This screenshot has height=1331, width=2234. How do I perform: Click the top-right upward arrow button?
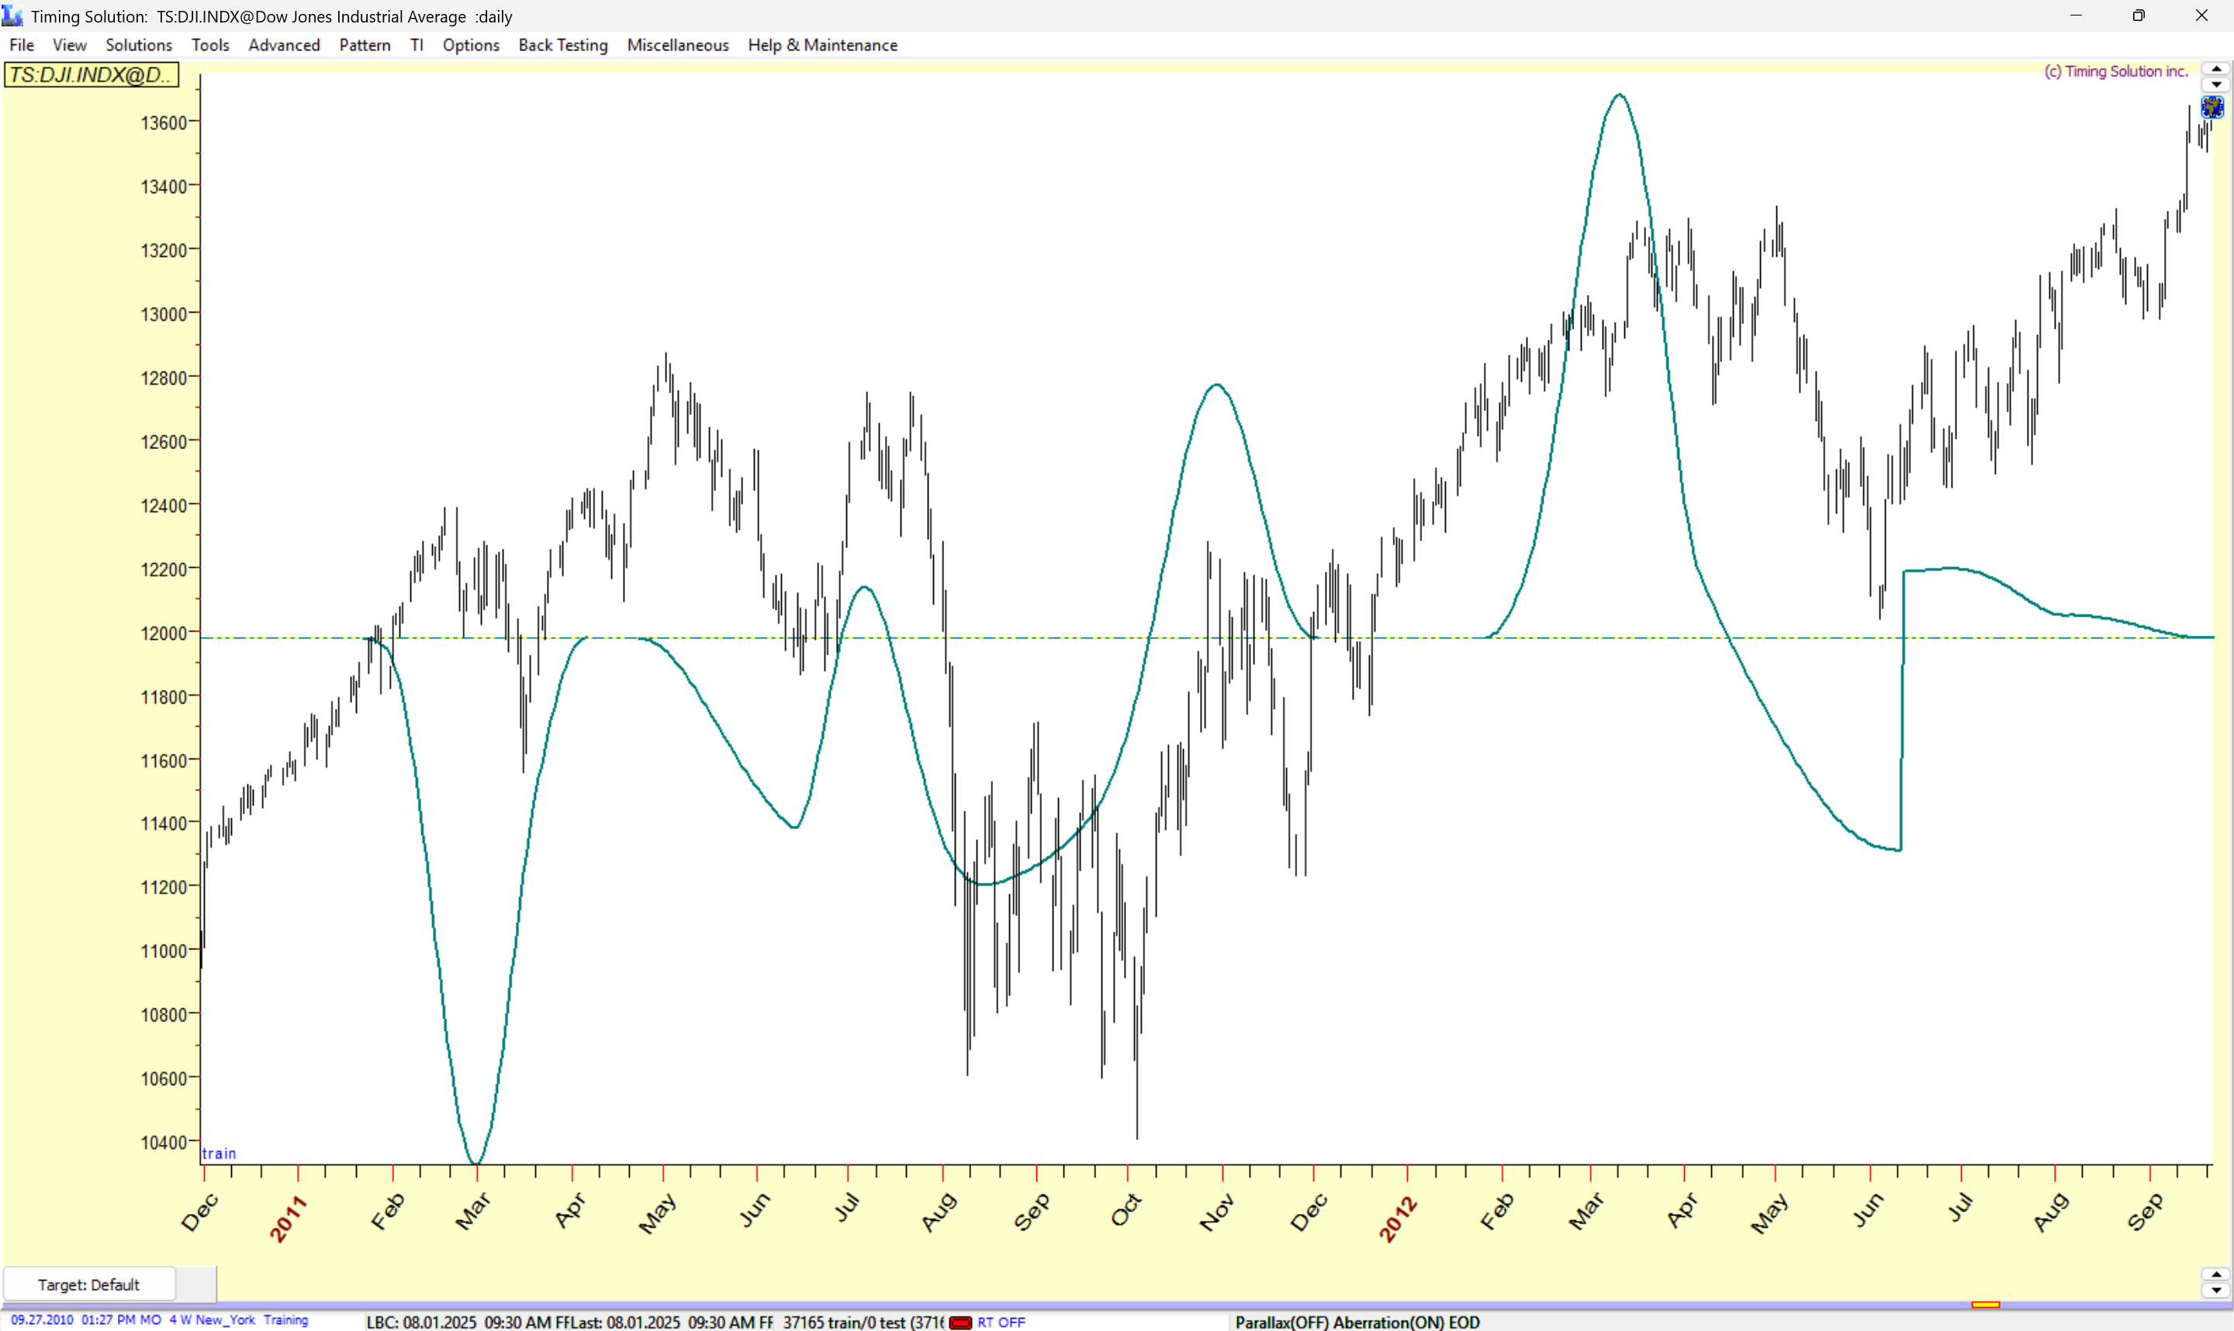tap(2216, 69)
